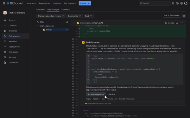Click the Code Reviewer author name
The height and width of the screenshot is (118, 190).
pos(93,42)
